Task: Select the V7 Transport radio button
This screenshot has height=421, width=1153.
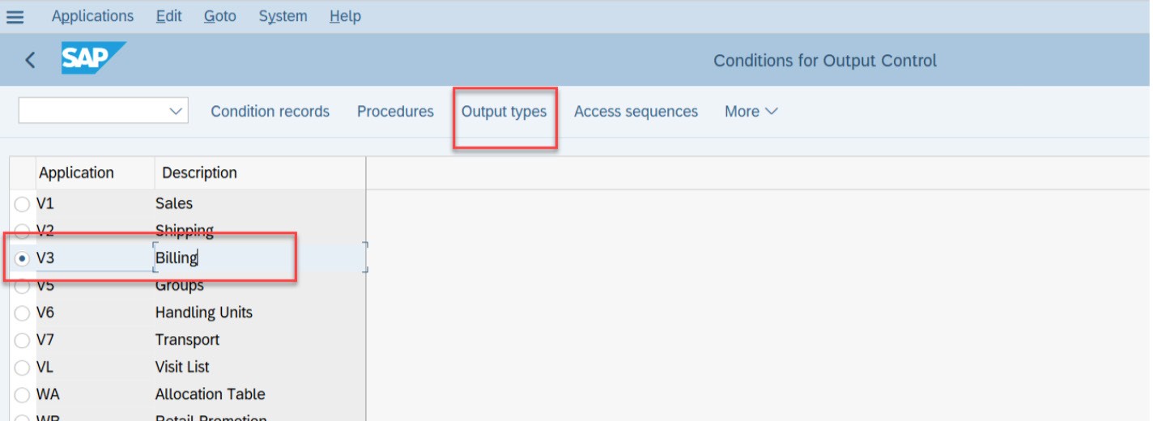Action: pos(22,341)
